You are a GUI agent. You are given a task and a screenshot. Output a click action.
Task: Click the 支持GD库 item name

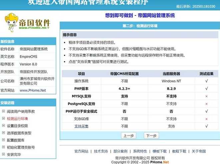click(81, 119)
